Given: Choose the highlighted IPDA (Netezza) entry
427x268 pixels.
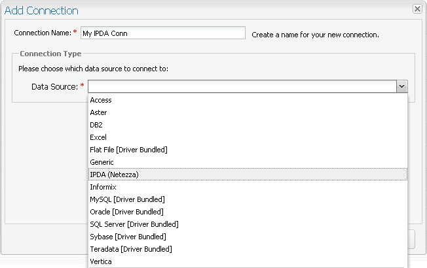Looking at the screenshot, I should 114,175.
